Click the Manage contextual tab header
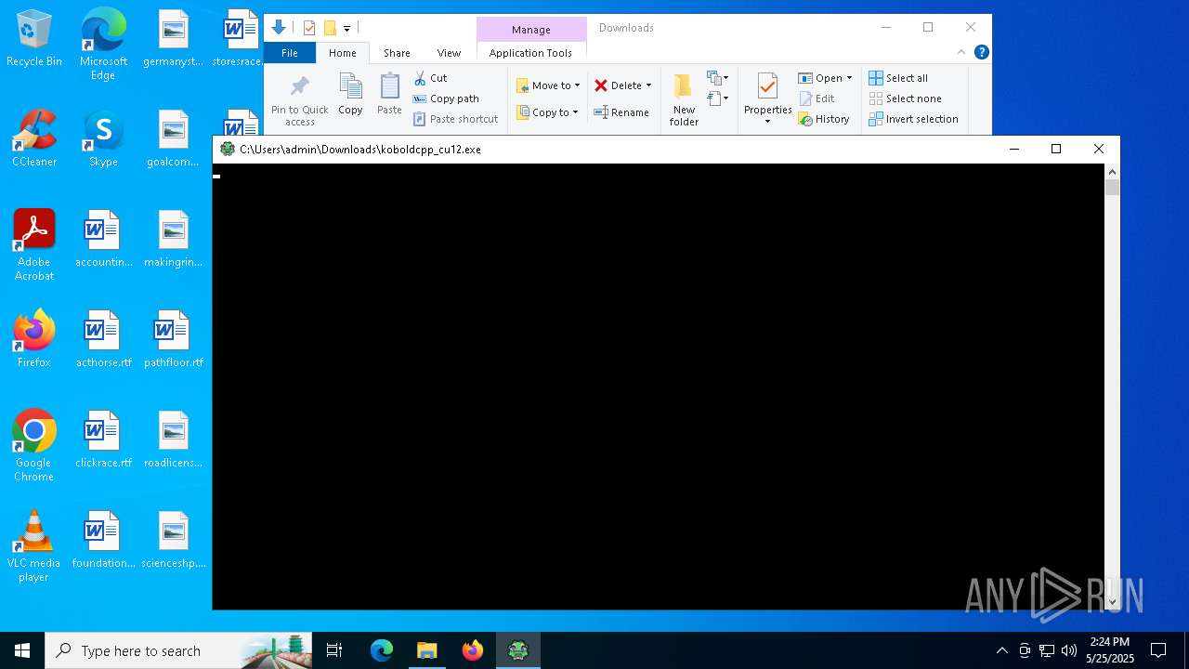 tap(531, 30)
